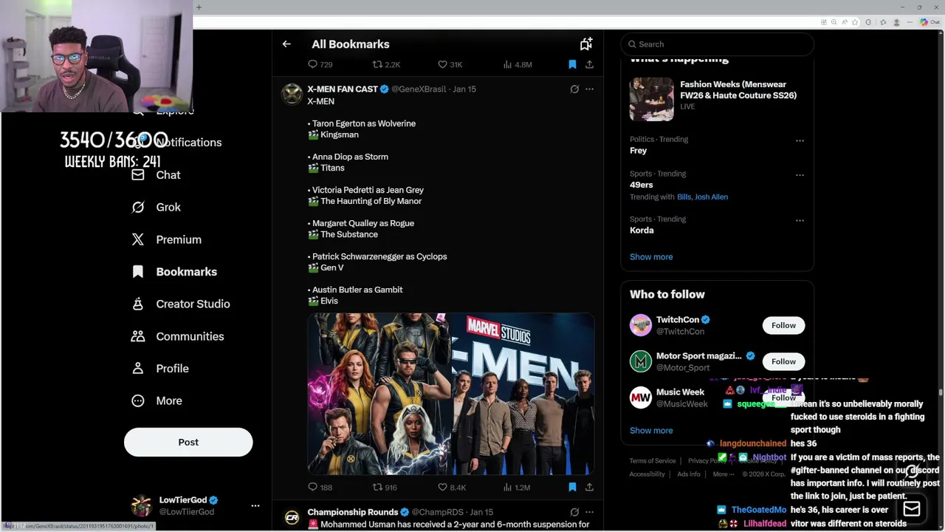The image size is (945, 532).
Task: Click the Search input field
Action: (718, 44)
